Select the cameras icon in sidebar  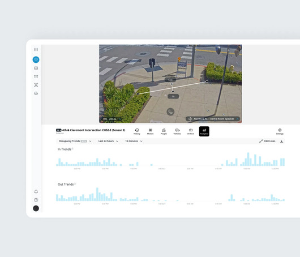coord(36,59)
